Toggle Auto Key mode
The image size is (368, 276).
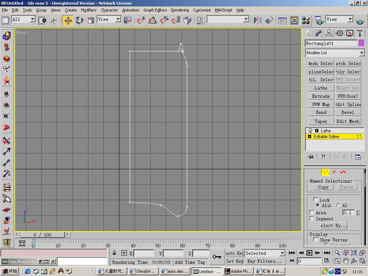[234, 253]
